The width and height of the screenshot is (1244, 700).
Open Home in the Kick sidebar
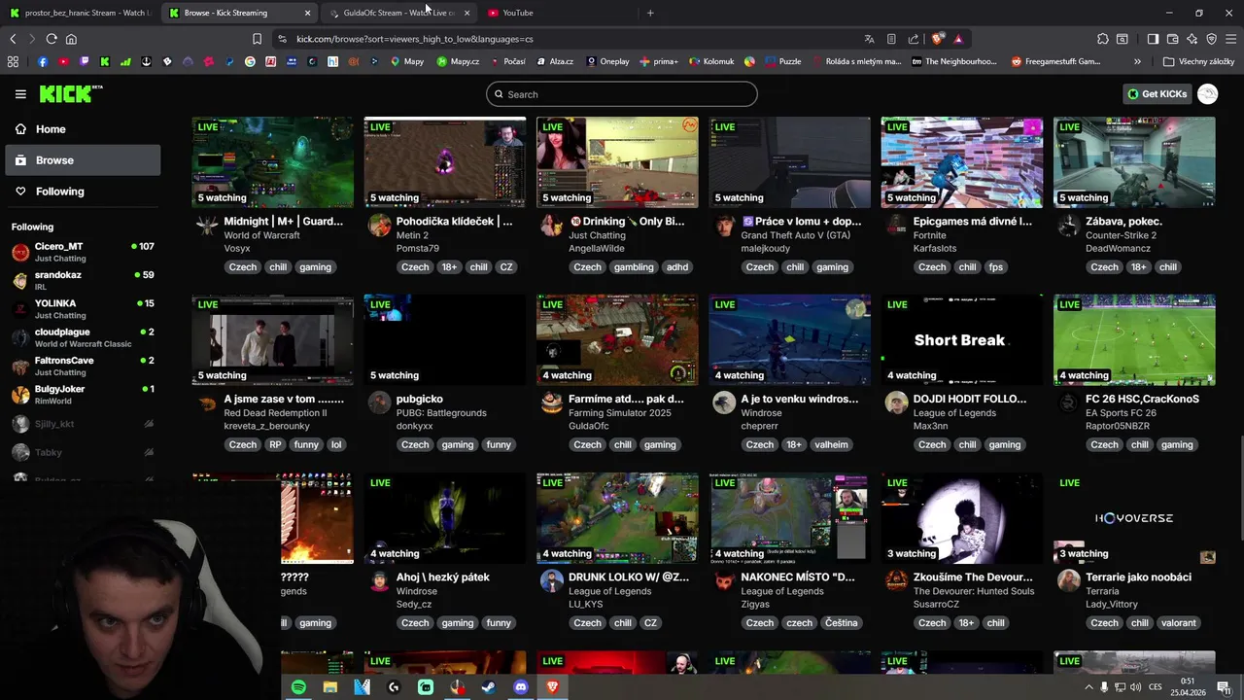(83, 129)
